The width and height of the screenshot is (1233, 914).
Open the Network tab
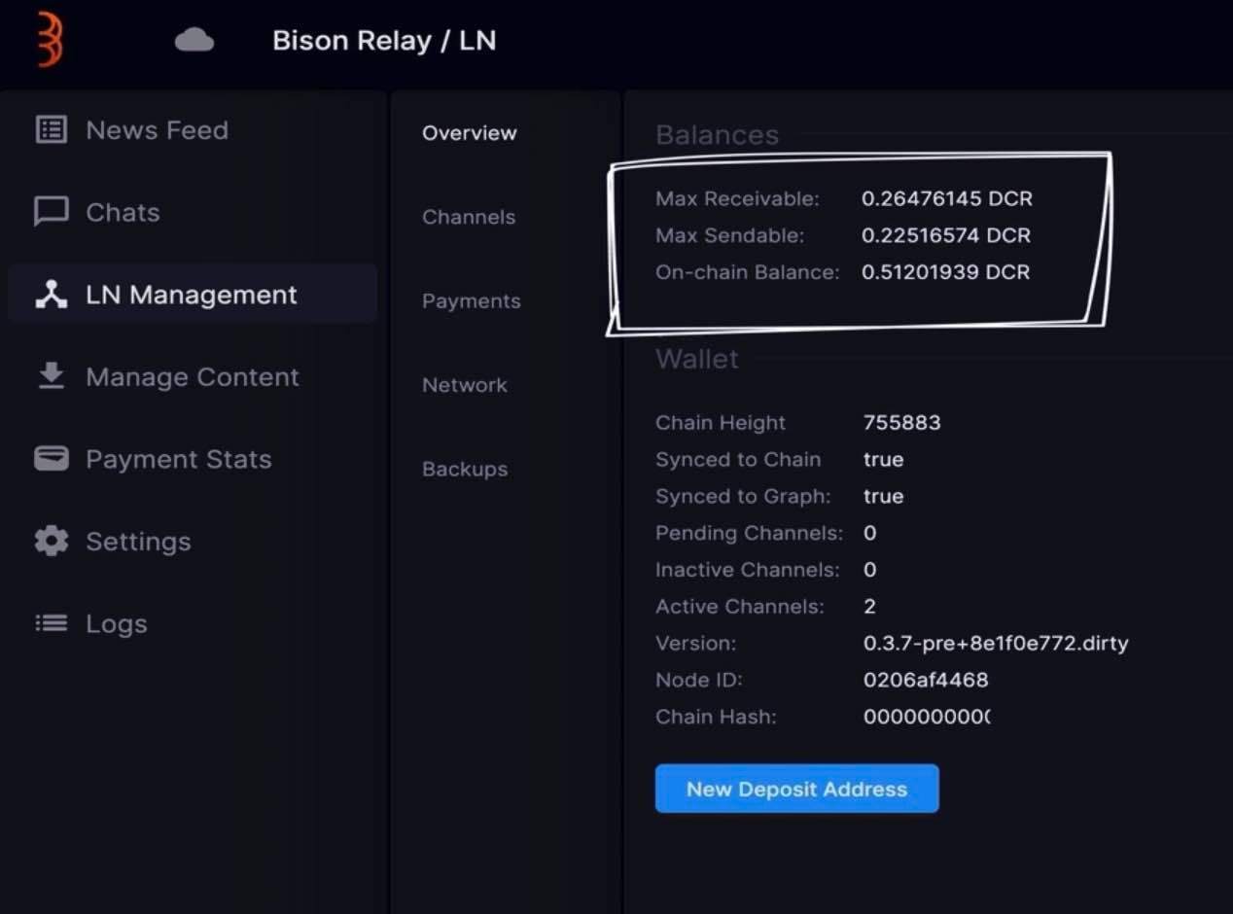[x=465, y=385]
